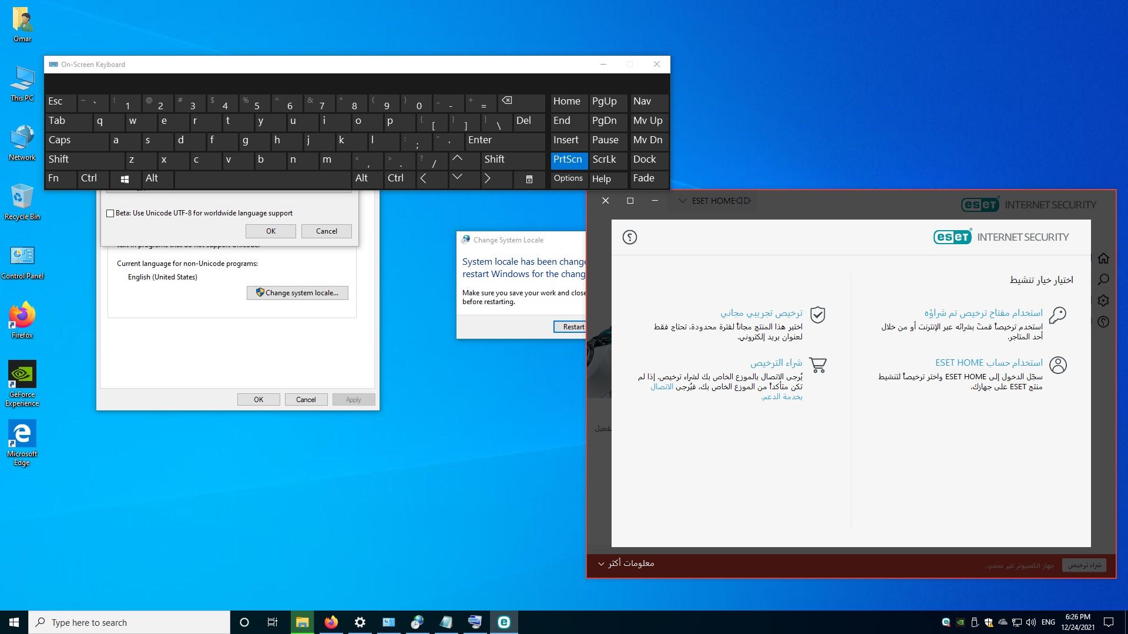The width and height of the screenshot is (1128, 634).
Task: Open ESET sidebar Home icon
Action: coord(1103,258)
